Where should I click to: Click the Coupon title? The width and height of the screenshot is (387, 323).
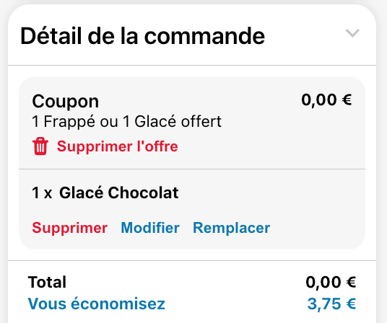[x=66, y=101]
